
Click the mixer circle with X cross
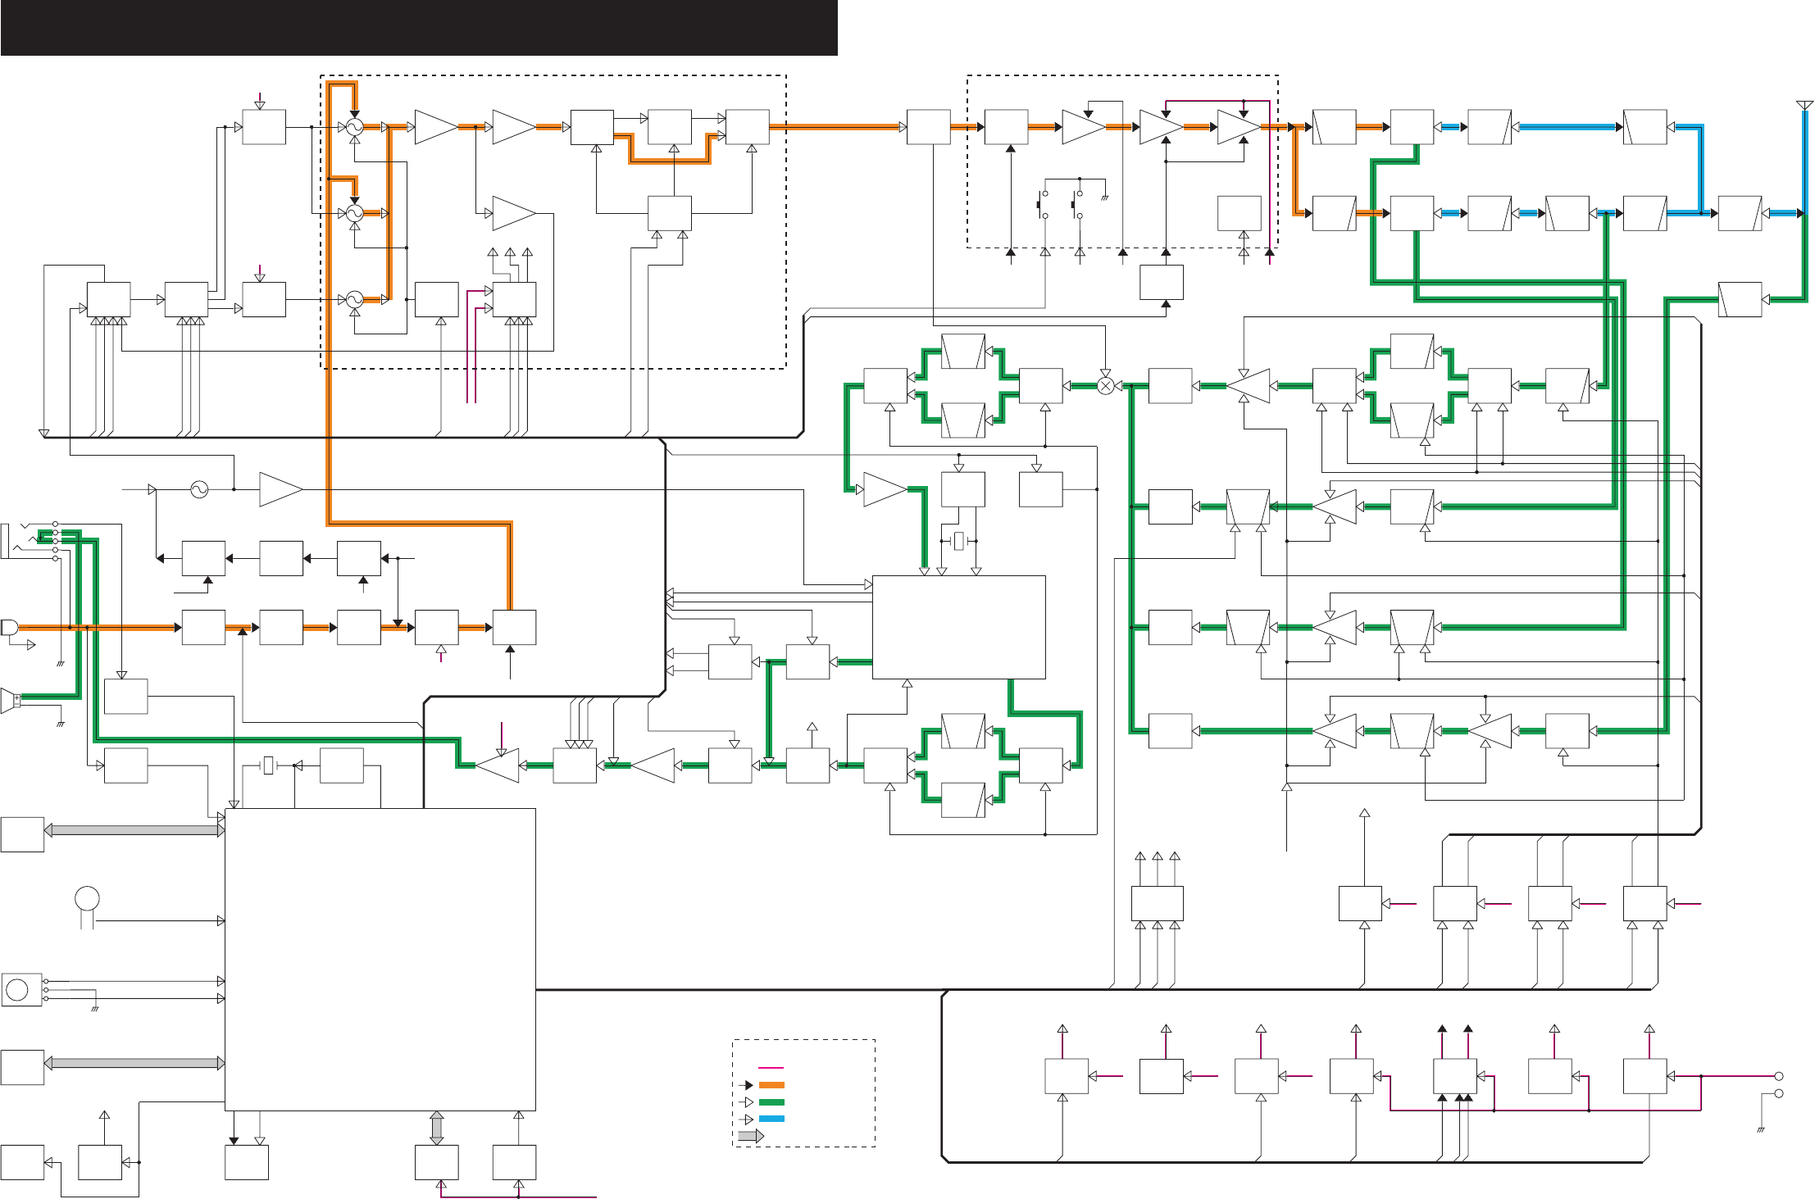[x=1105, y=386]
